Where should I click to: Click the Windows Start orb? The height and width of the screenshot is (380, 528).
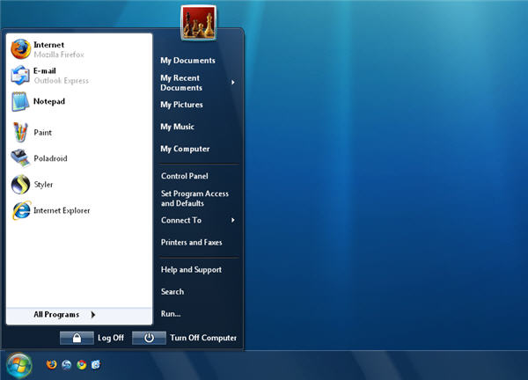(18, 363)
